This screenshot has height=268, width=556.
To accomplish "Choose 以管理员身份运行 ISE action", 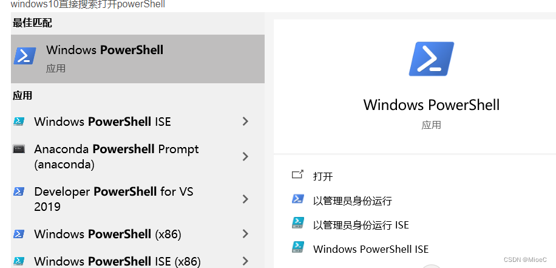I will click(x=361, y=225).
